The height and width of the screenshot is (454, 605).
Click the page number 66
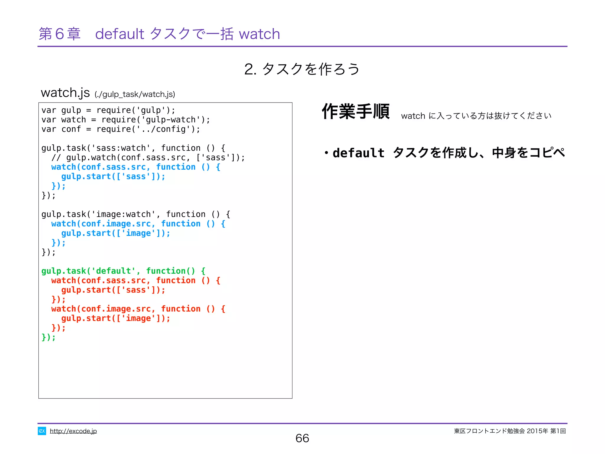pos(302,438)
